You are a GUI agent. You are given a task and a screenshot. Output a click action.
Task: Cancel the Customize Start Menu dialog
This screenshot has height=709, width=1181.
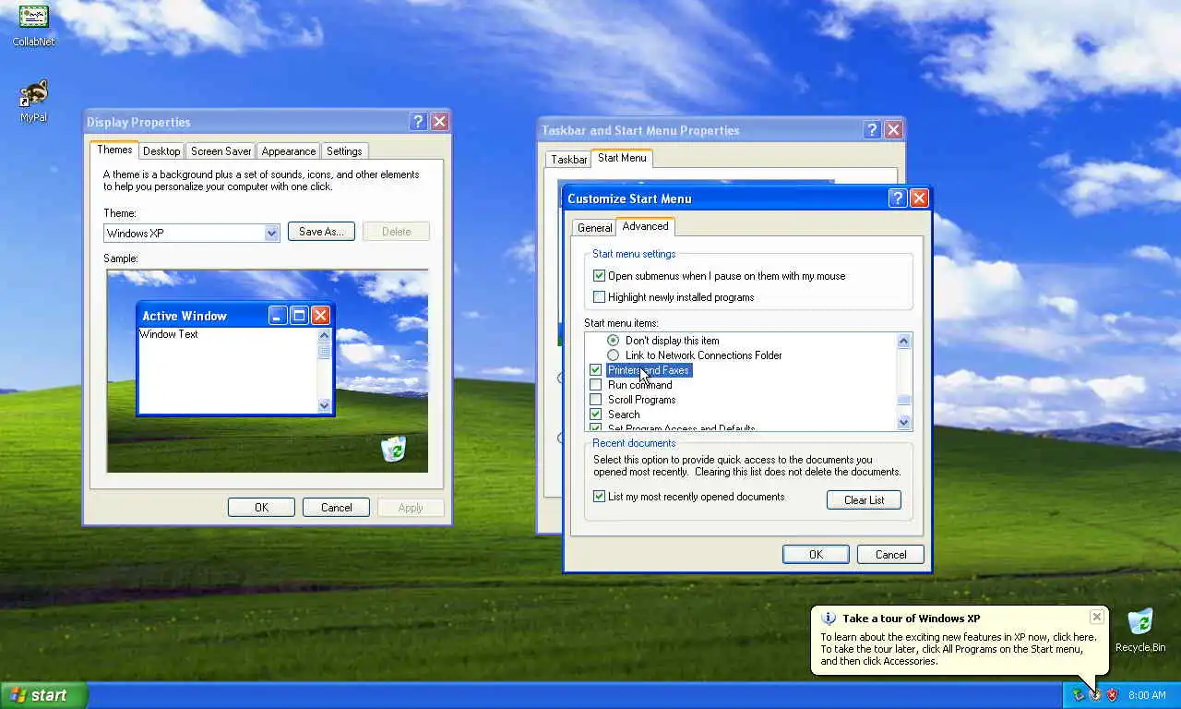click(890, 555)
